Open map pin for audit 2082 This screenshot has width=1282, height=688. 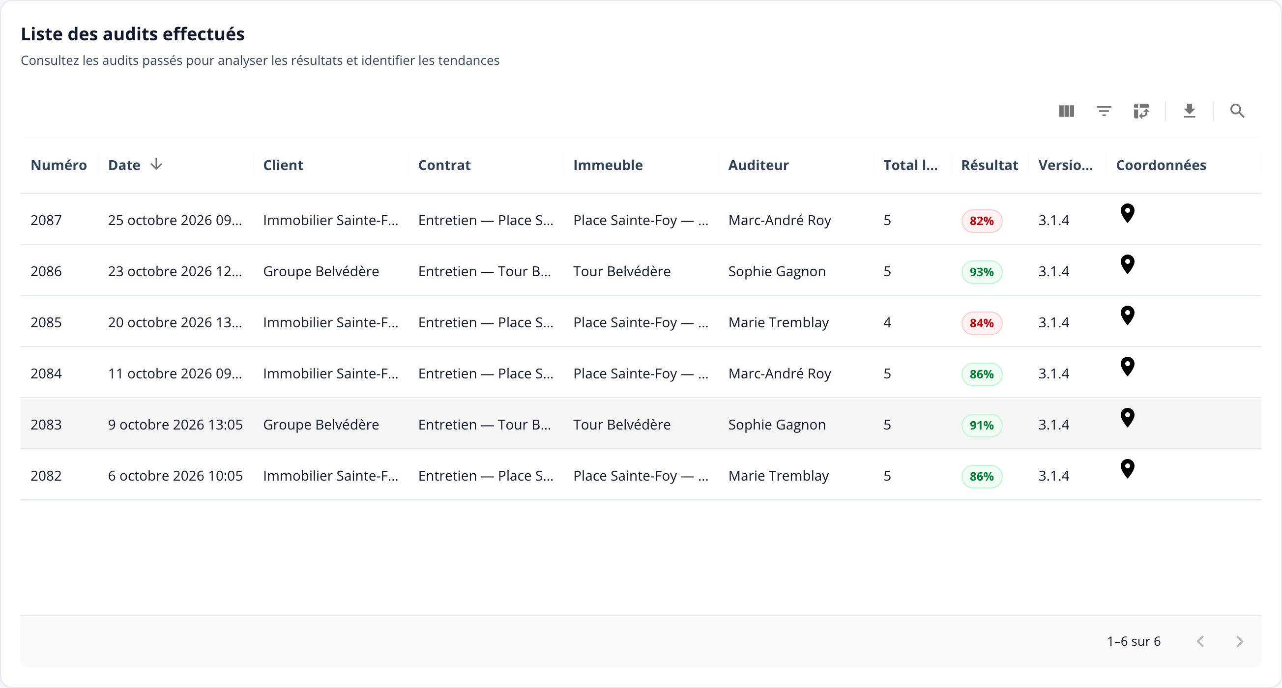click(1127, 469)
